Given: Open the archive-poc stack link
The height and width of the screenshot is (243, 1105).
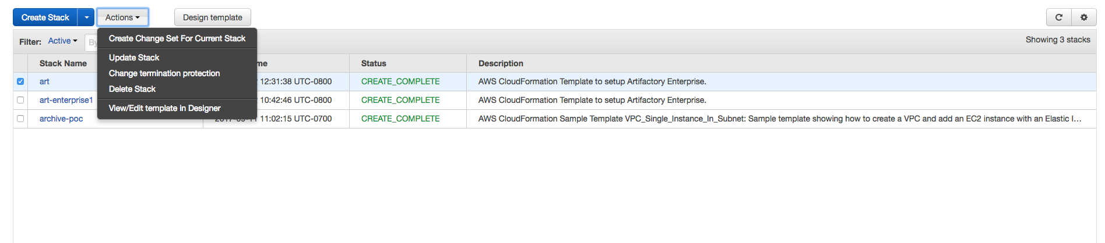Looking at the screenshot, I should click(61, 119).
